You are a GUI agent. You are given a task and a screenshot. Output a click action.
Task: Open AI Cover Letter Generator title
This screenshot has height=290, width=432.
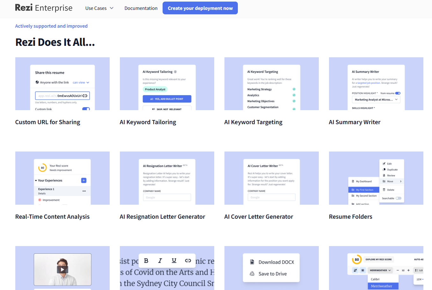[x=259, y=217]
